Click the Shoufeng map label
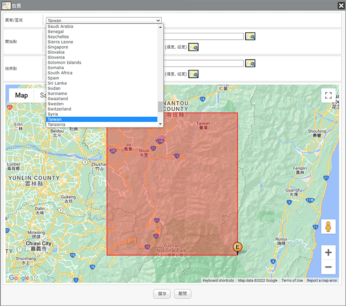 click(x=317, y=134)
